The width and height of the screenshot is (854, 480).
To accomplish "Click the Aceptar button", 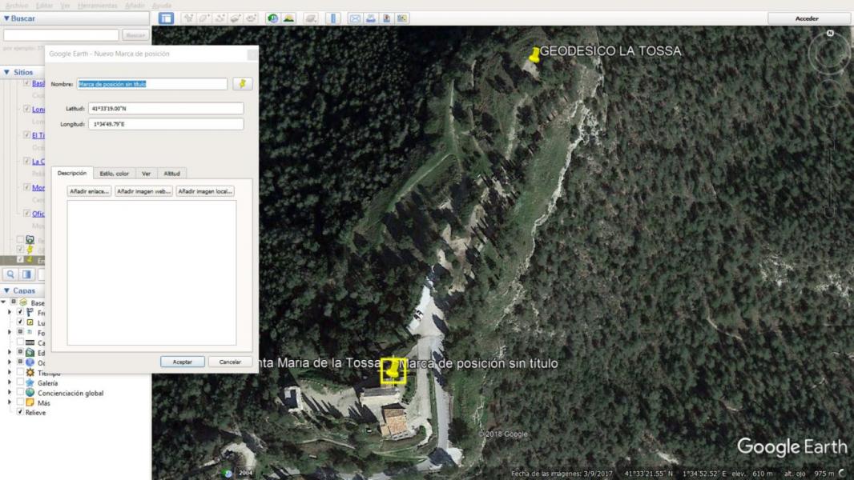I will click(x=182, y=362).
